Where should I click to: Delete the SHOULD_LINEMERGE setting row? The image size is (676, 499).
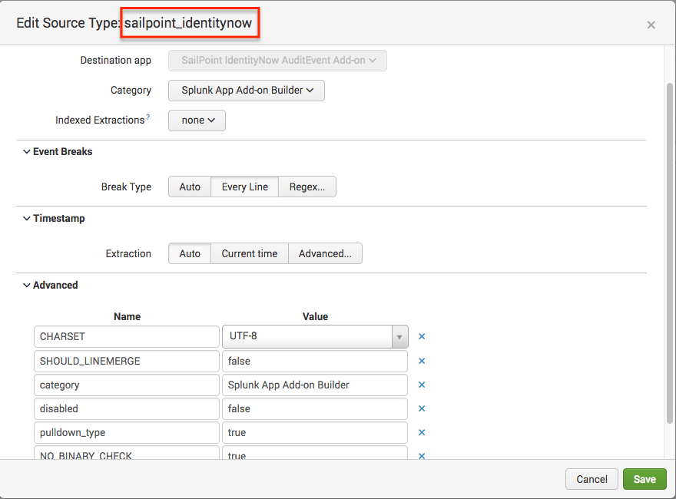pyautogui.click(x=422, y=361)
